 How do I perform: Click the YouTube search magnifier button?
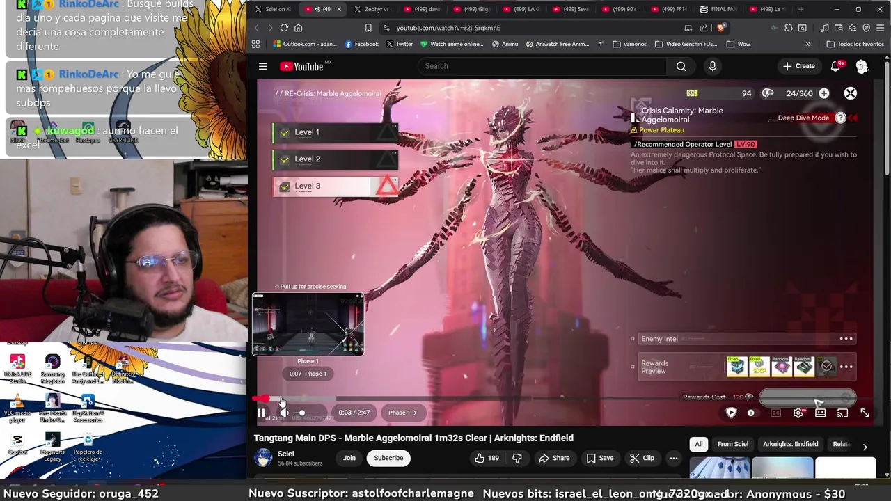681,66
